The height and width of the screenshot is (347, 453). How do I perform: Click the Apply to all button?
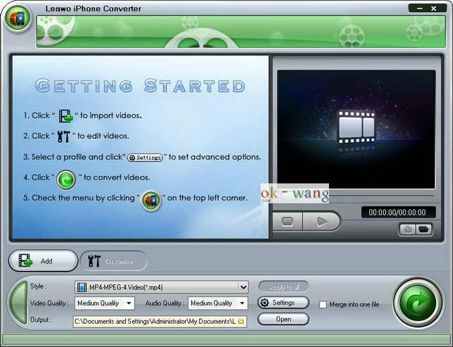coord(283,287)
